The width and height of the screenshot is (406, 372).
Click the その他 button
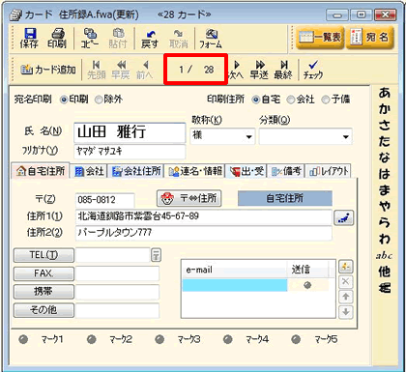click(43, 310)
